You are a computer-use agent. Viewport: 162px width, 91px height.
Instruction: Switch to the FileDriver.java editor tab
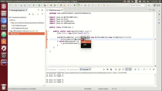coord(54,10)
